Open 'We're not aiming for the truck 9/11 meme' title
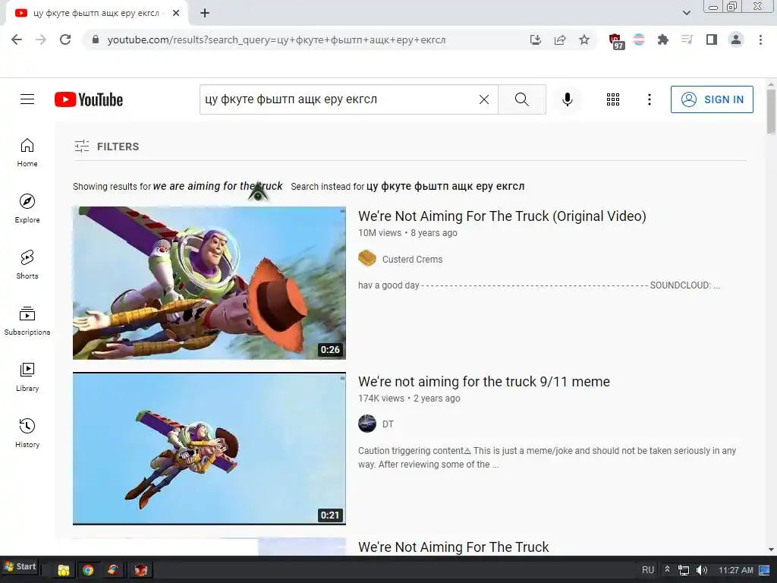The image size is (777, 583). click(484, 382)
